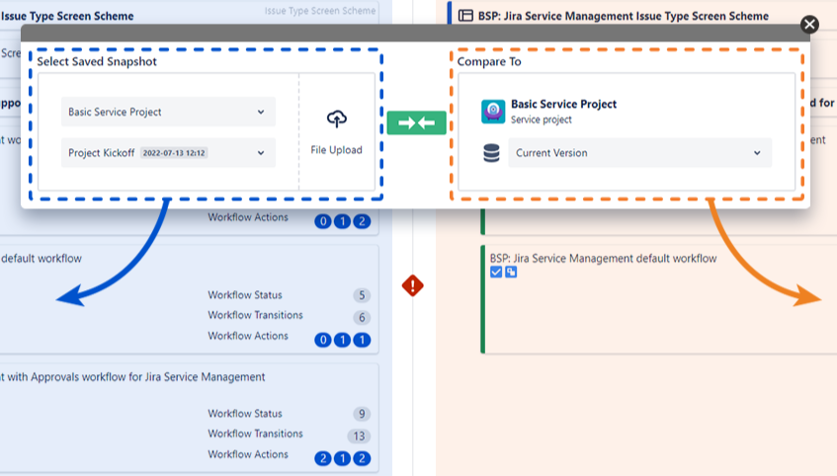The width and height of the screenshot is (837, 476).
Task: Click the Workflow Transitions count badge 13
Action: point(359,436)
